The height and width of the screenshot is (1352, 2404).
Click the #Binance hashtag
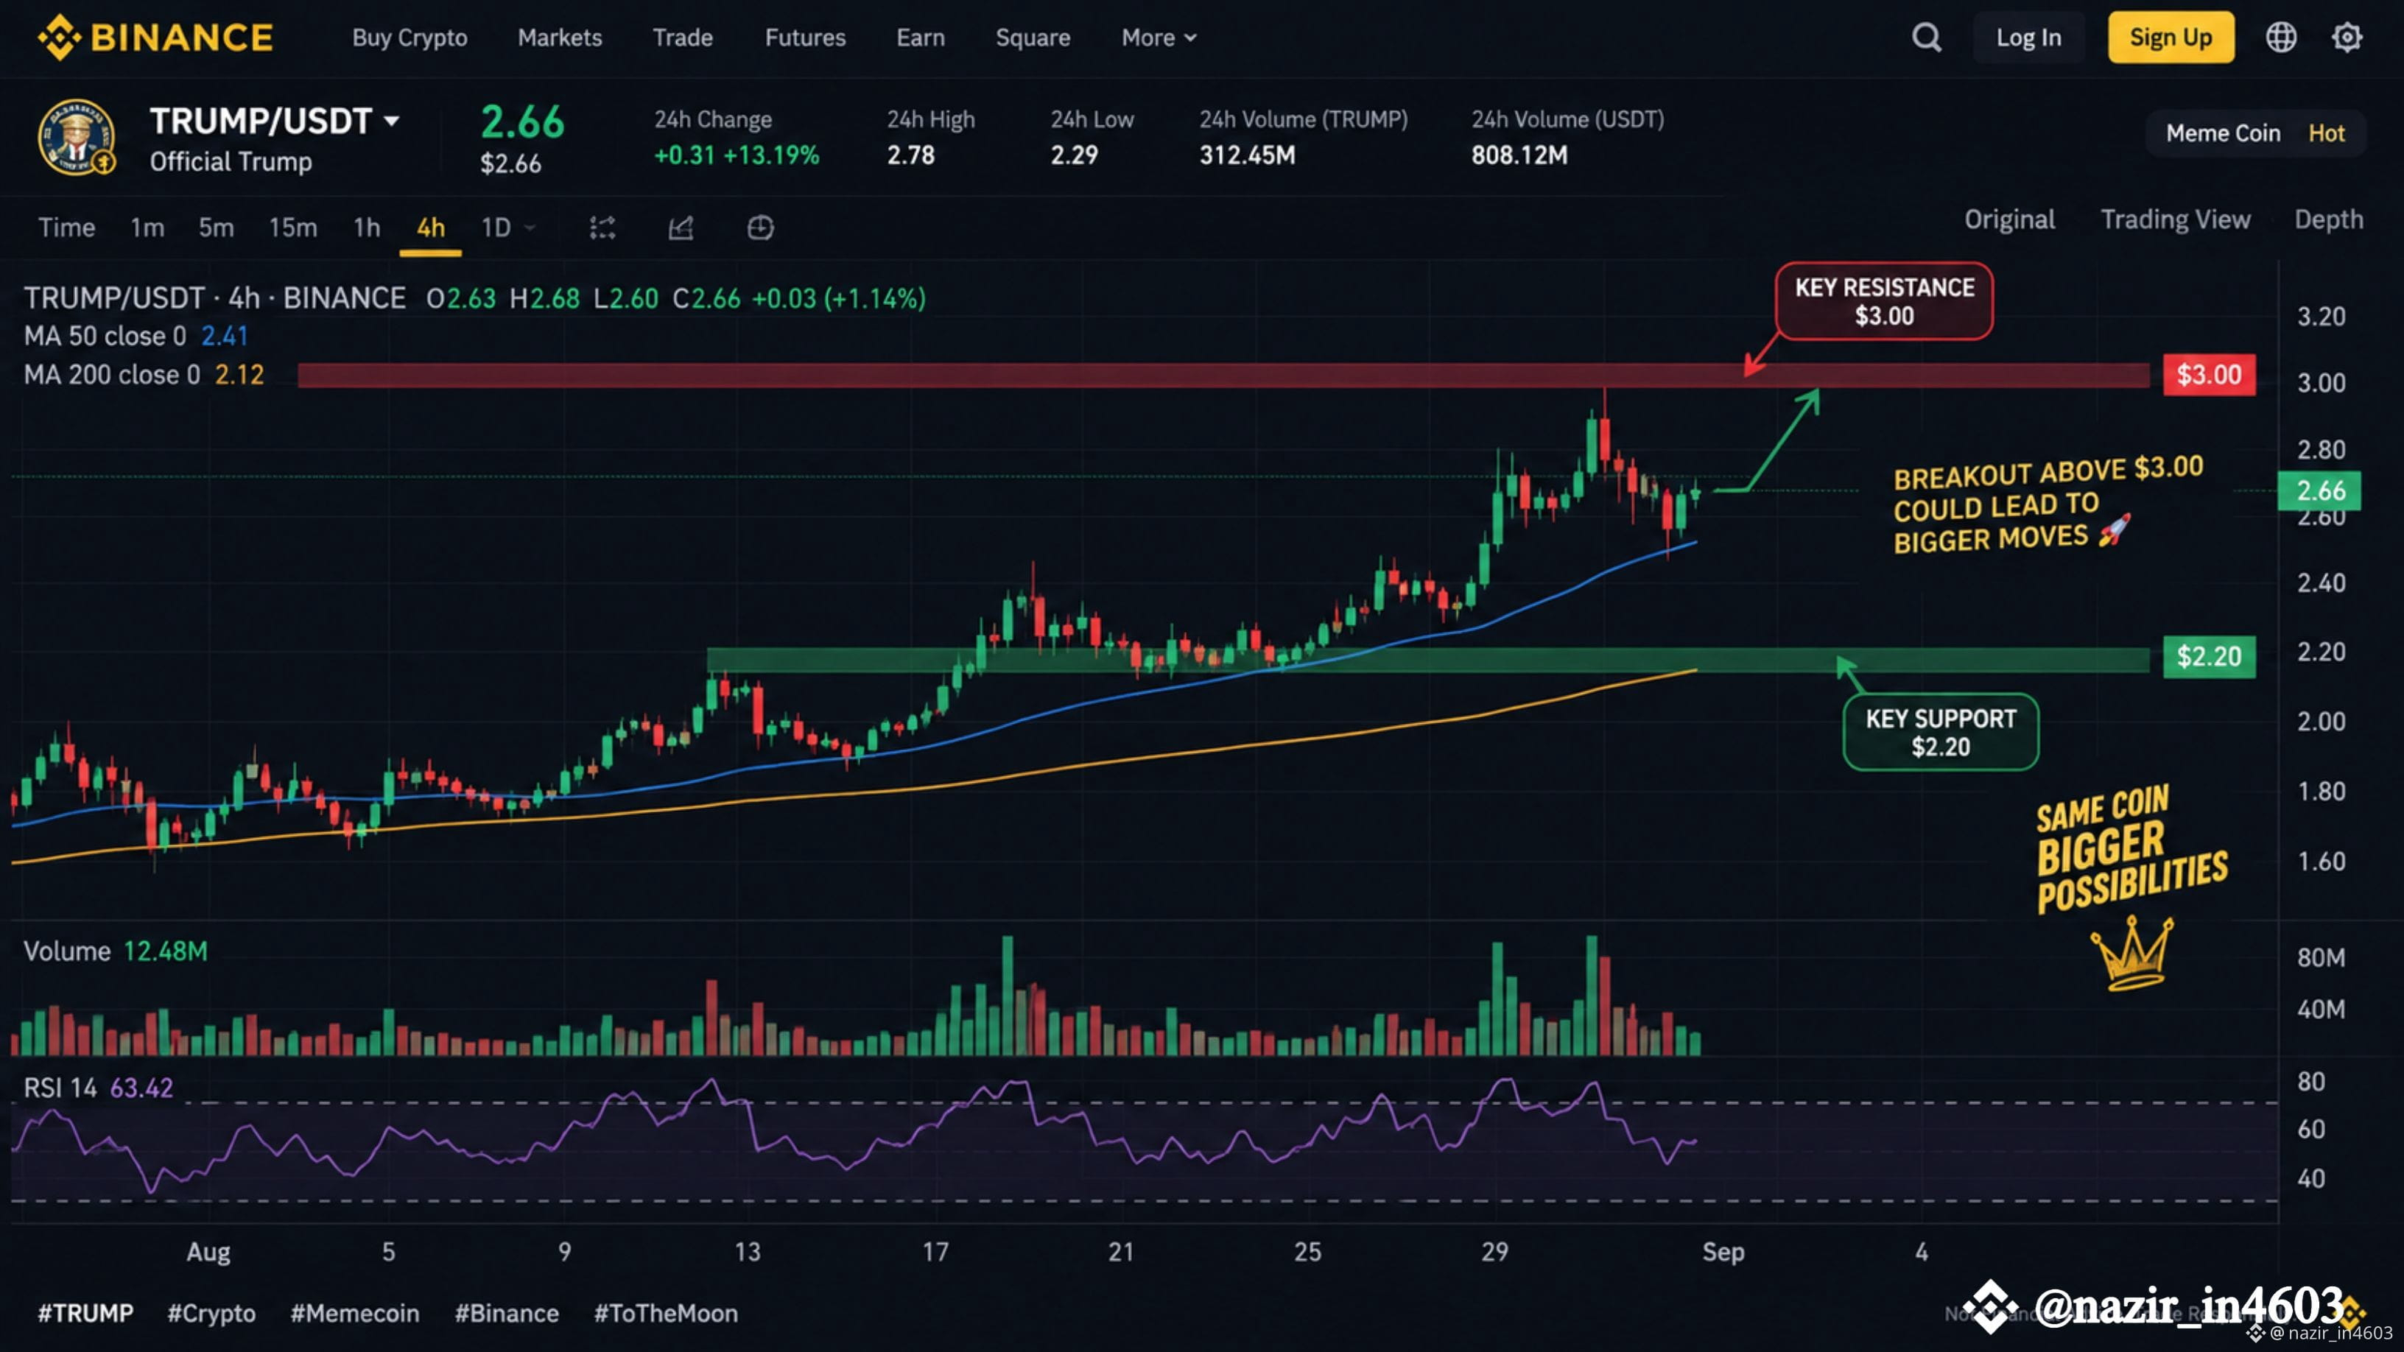[507, 1313]
